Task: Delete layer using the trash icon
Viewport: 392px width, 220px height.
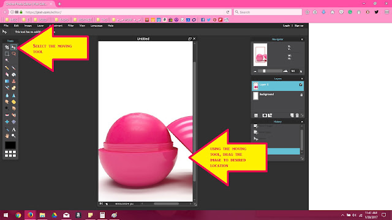Action: (x=297, y=116)
